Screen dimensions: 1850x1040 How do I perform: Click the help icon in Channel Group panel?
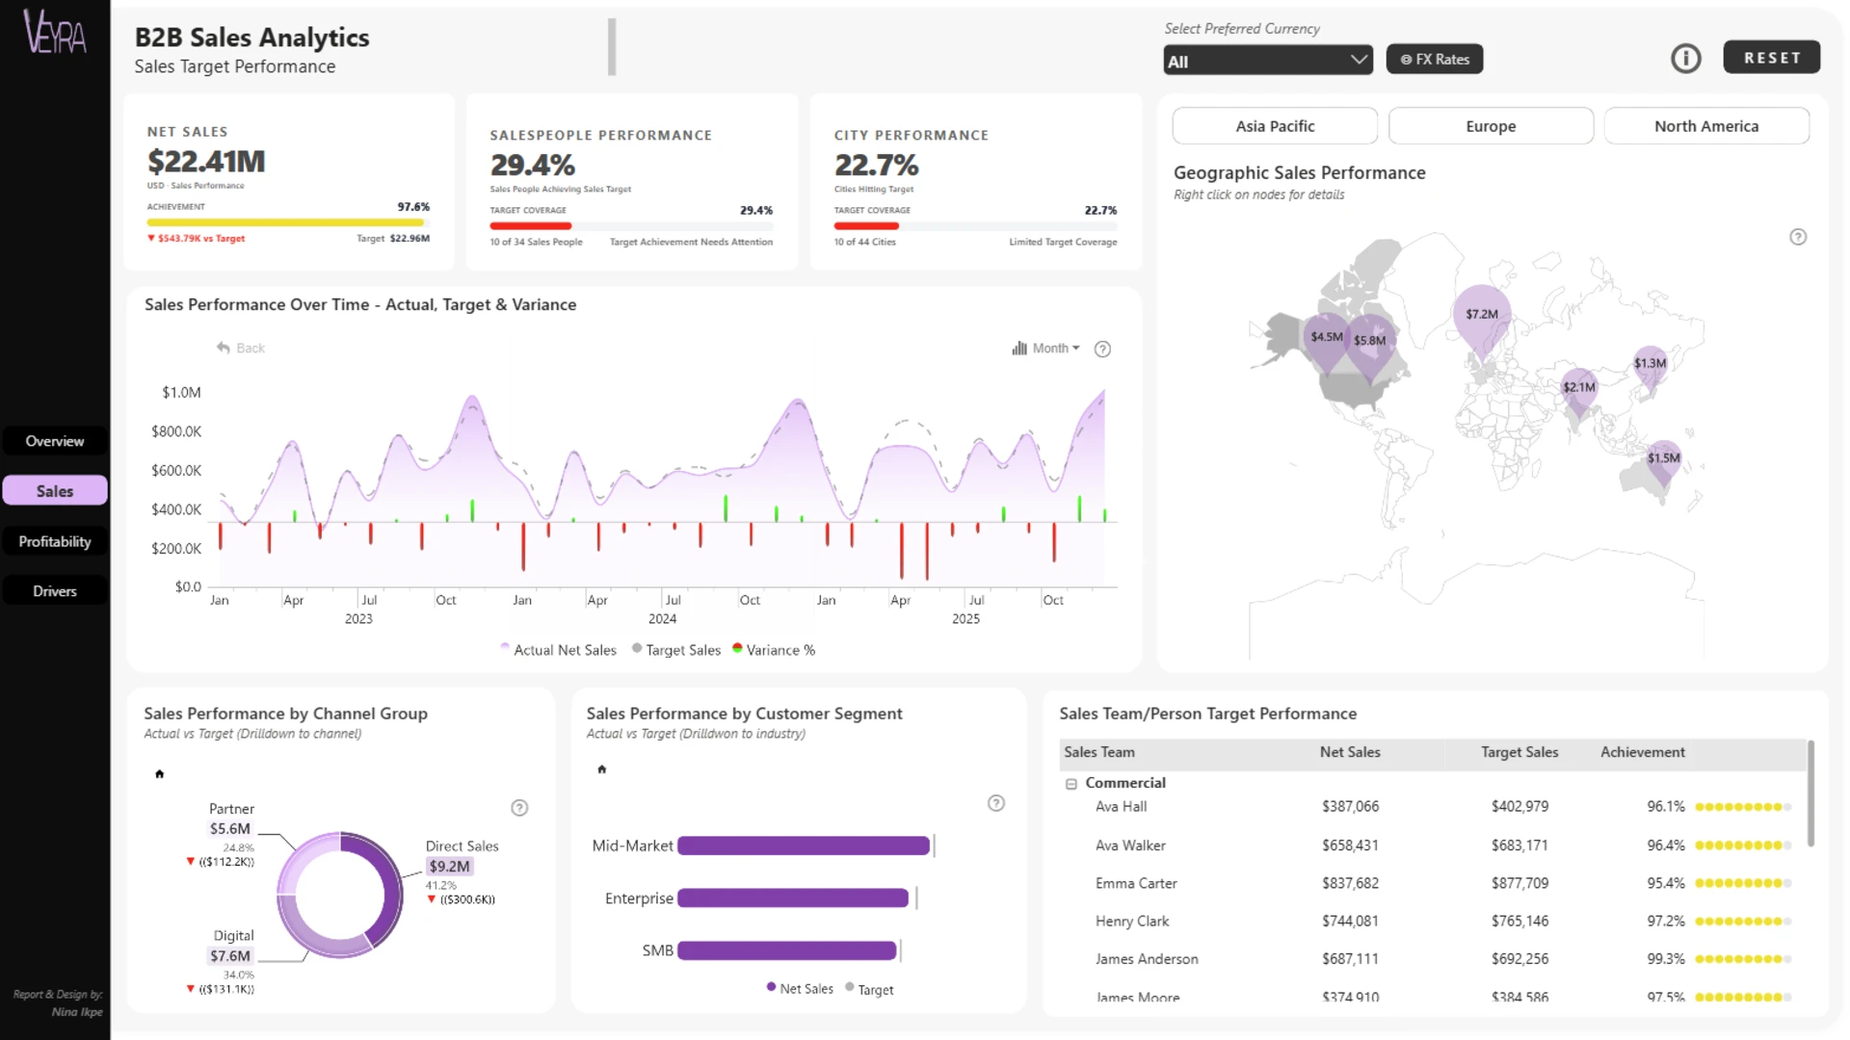[519, 808]
